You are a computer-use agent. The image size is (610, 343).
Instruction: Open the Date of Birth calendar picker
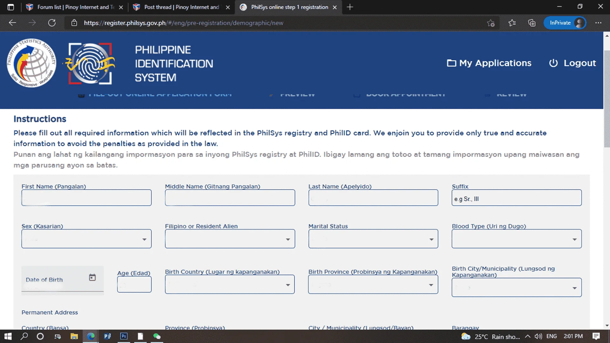(92, 277)
